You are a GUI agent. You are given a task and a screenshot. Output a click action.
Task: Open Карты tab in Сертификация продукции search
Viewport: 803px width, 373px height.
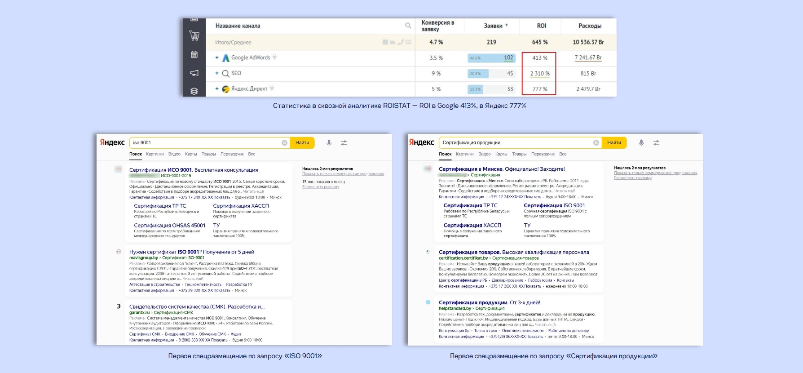[x=501, y=154]
